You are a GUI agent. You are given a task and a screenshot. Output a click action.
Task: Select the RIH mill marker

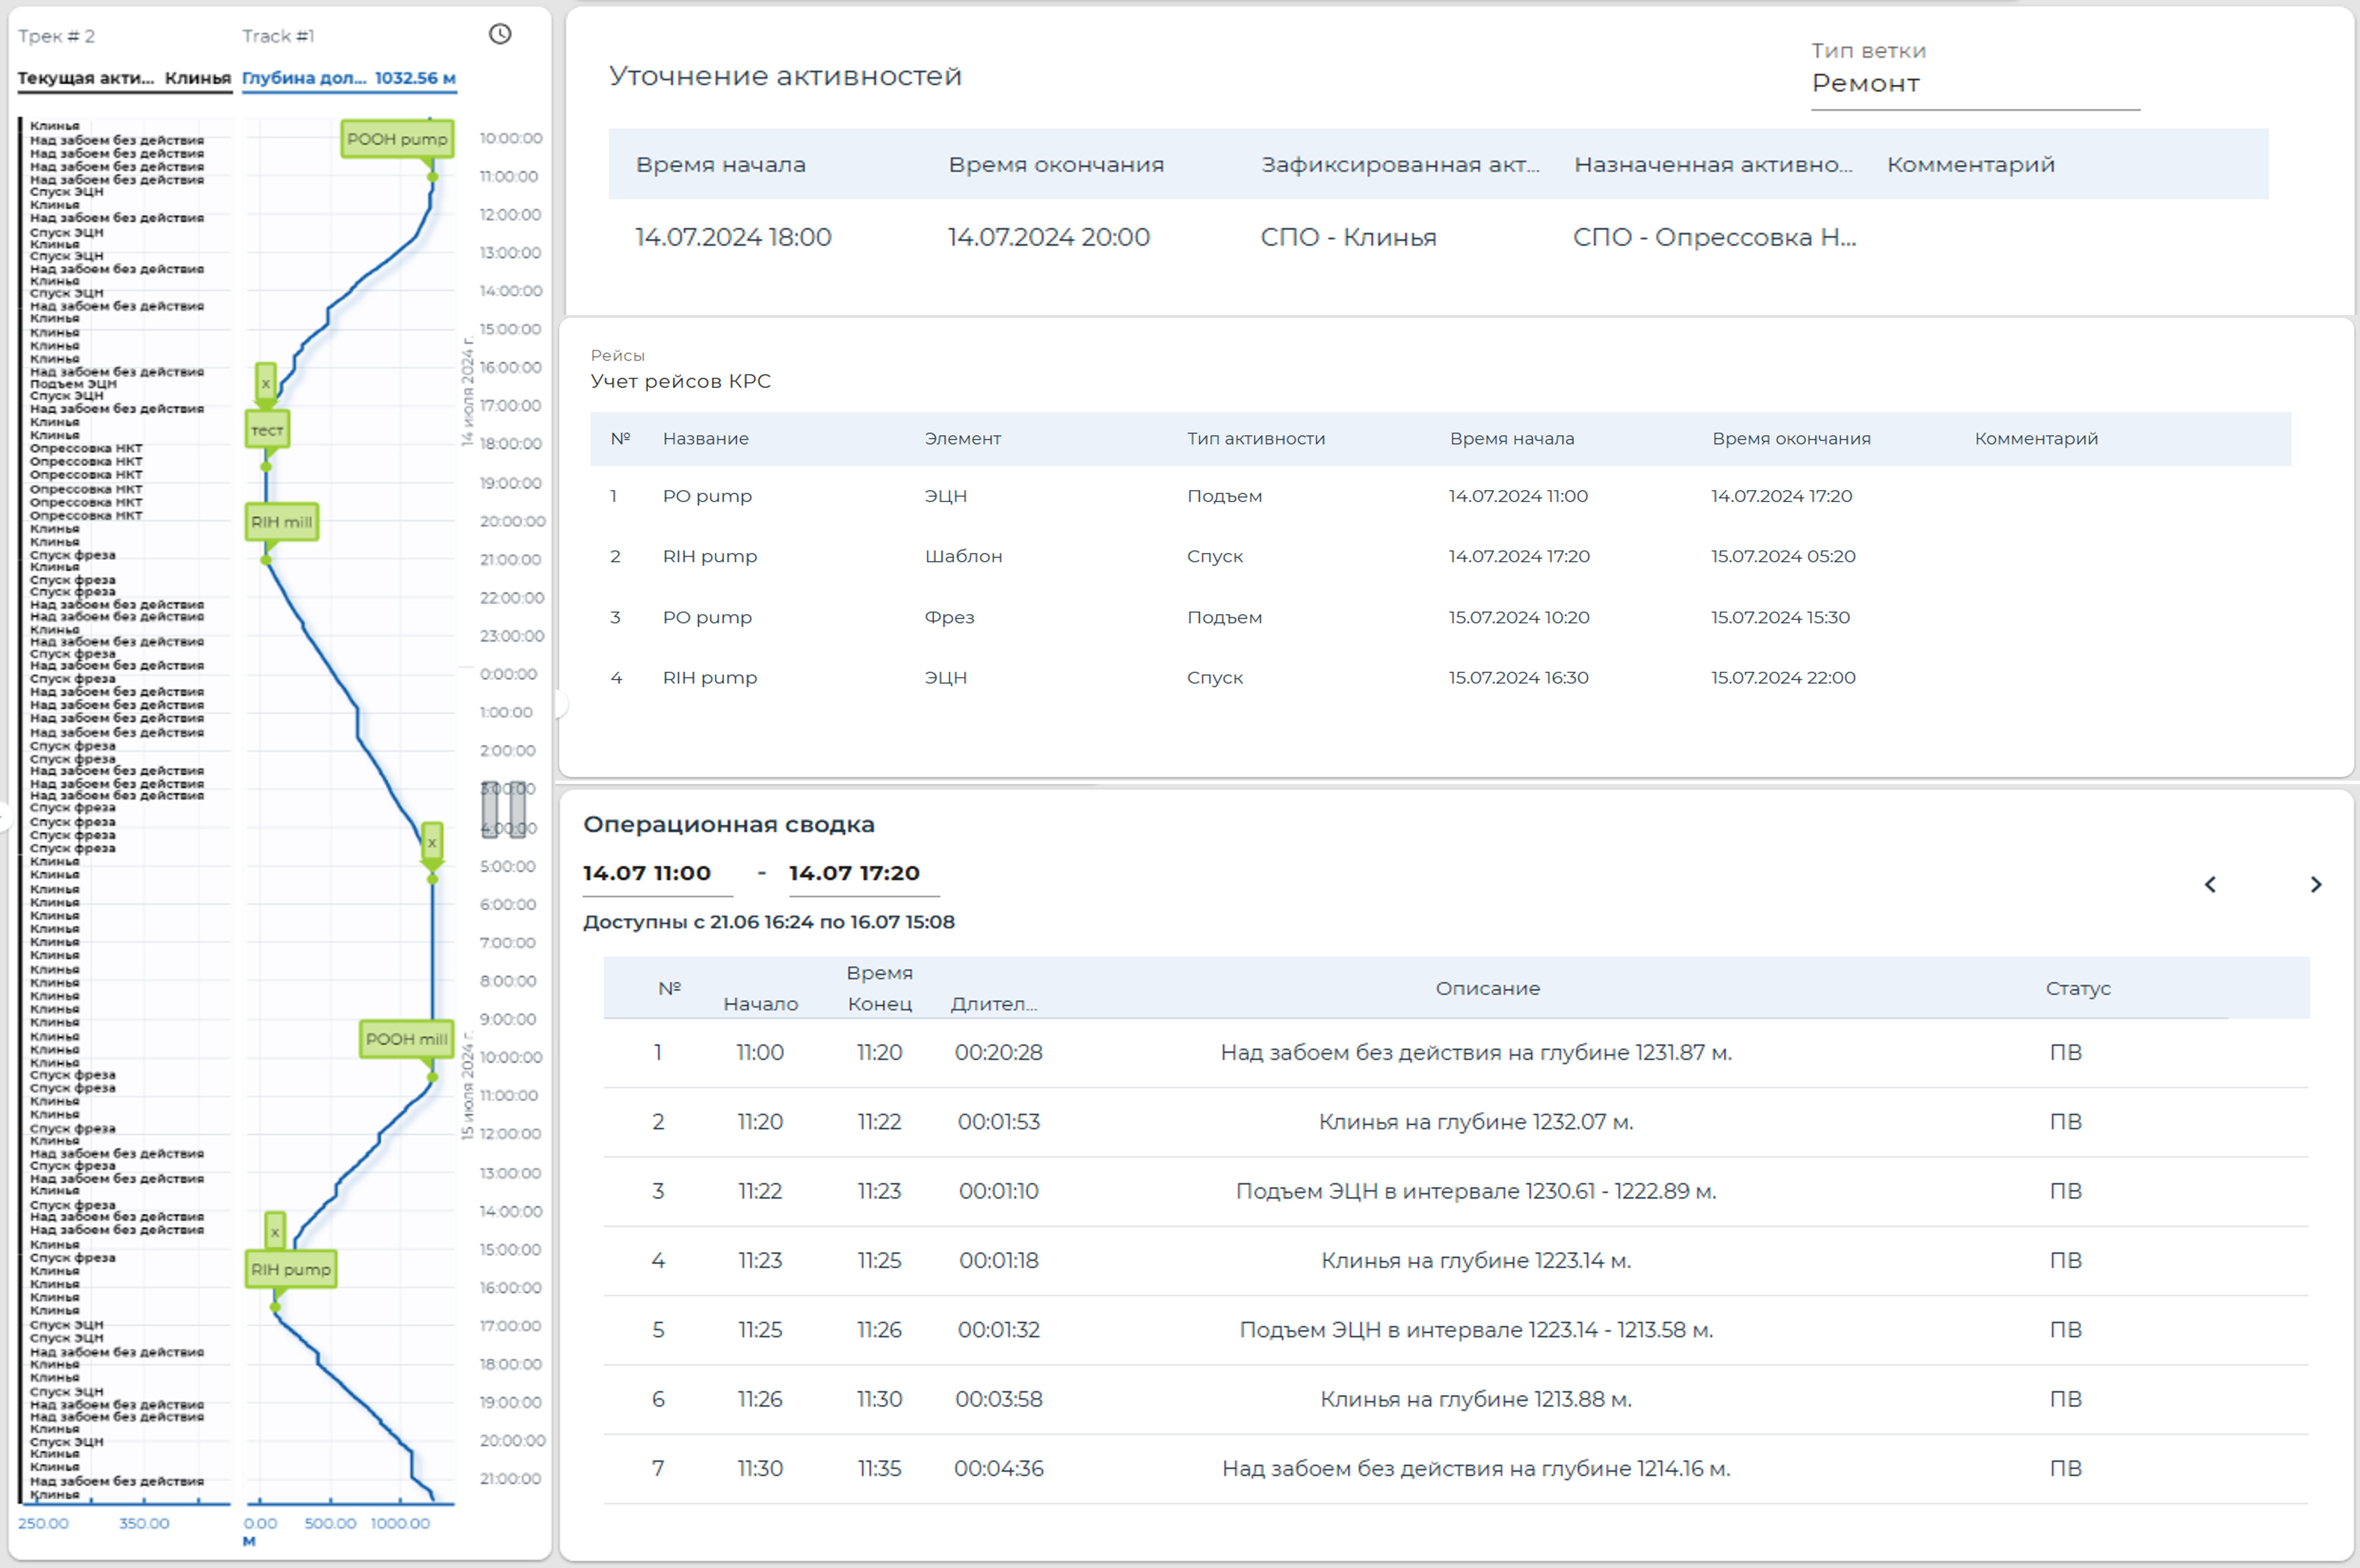pyautogui.click(x=282, y=521)
